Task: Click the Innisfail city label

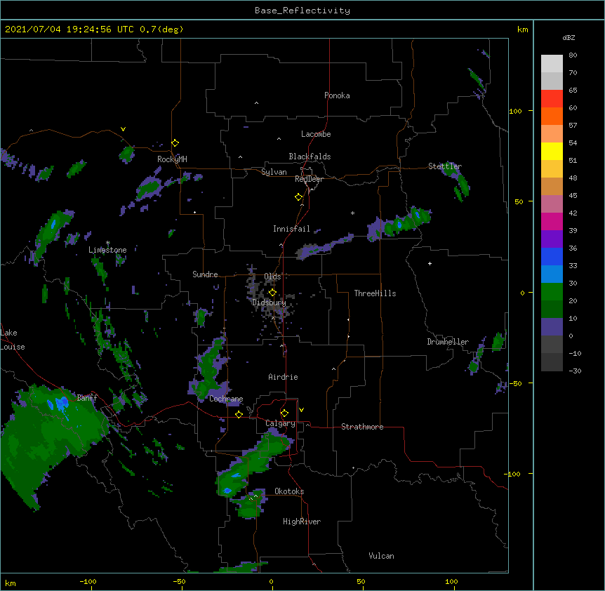Action: [291, 229]
